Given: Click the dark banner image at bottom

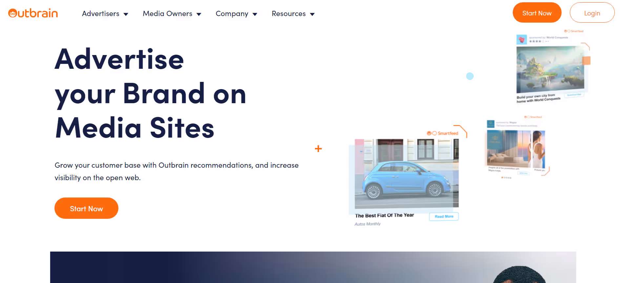Looking at the screenshot, I should coord(313,267).
